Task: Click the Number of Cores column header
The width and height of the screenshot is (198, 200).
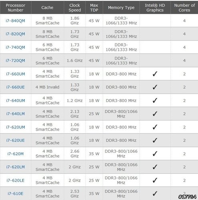Action: [184, 8]
